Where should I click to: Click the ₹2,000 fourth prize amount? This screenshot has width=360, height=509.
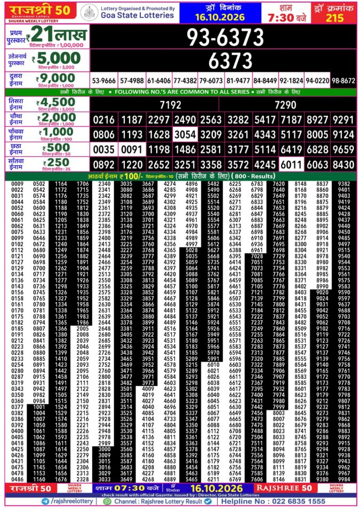coord(56,117)
